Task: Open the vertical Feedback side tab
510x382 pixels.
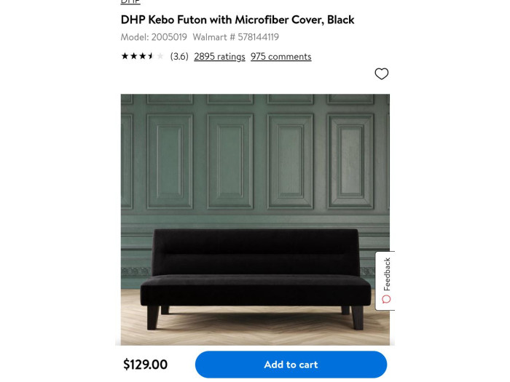Action: [385, 281]
